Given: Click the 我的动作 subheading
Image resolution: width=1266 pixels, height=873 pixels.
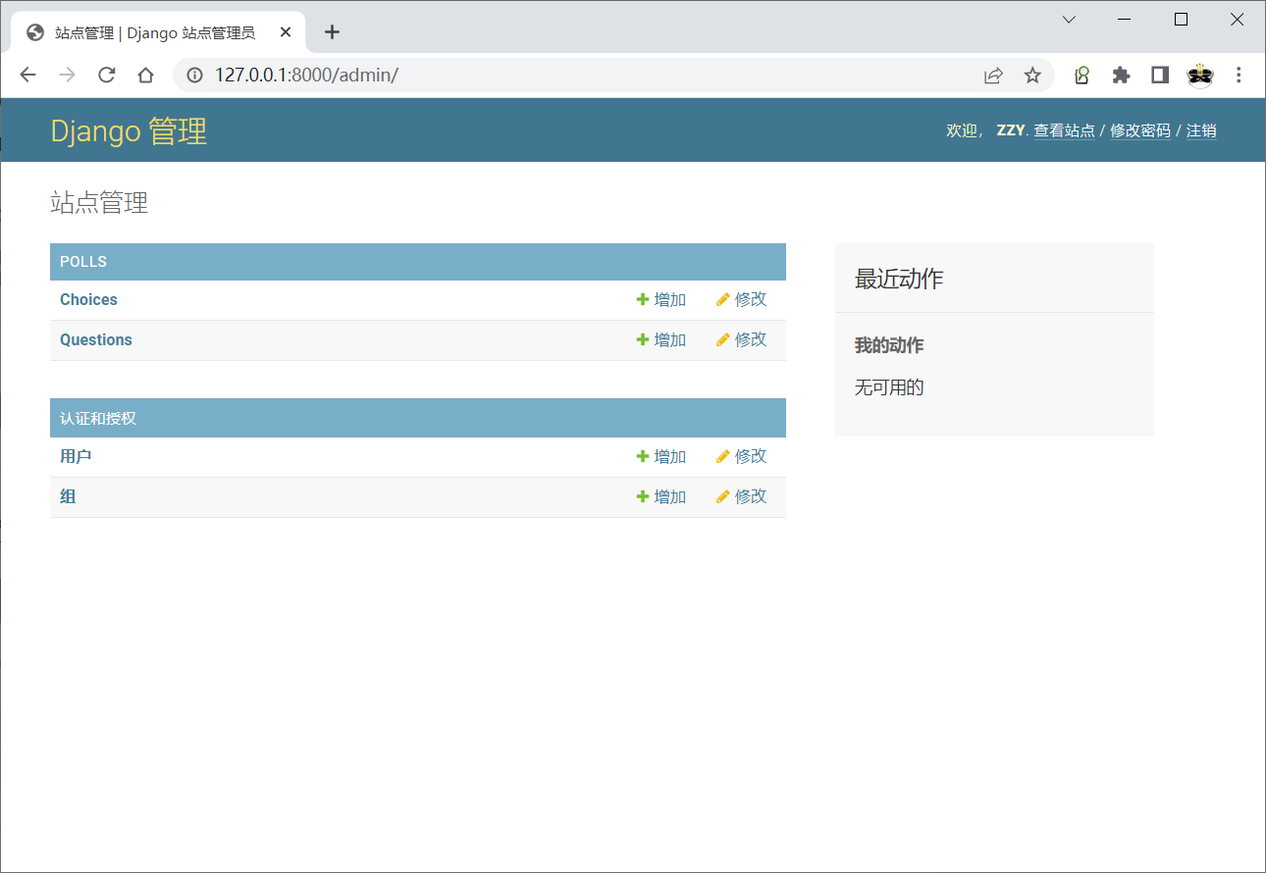Looking at the screenshot, I should [889, 346].
